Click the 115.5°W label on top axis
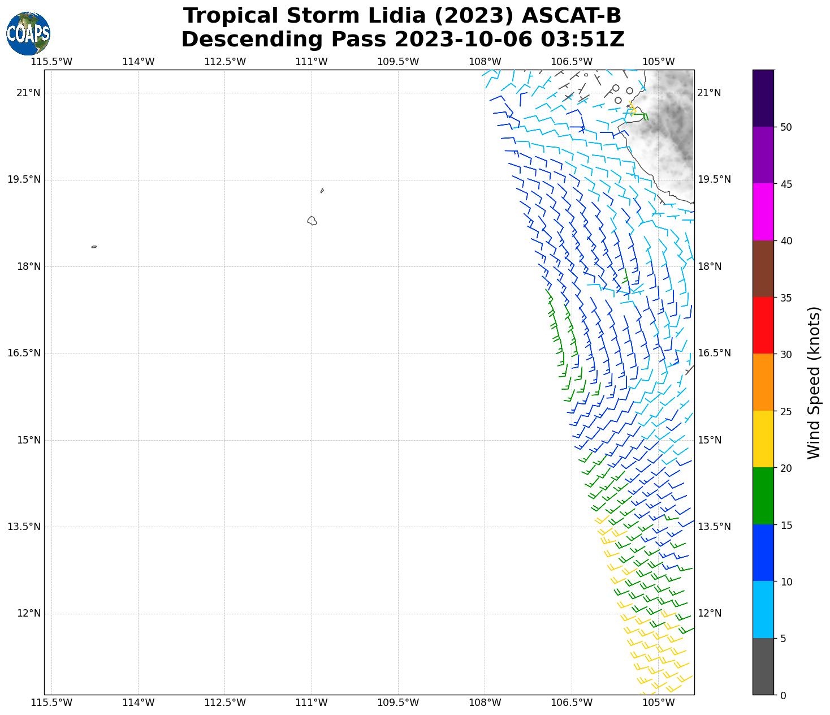The height and width of the screenshot is (715, 830). pyautogui.click(x=51, y=62)
